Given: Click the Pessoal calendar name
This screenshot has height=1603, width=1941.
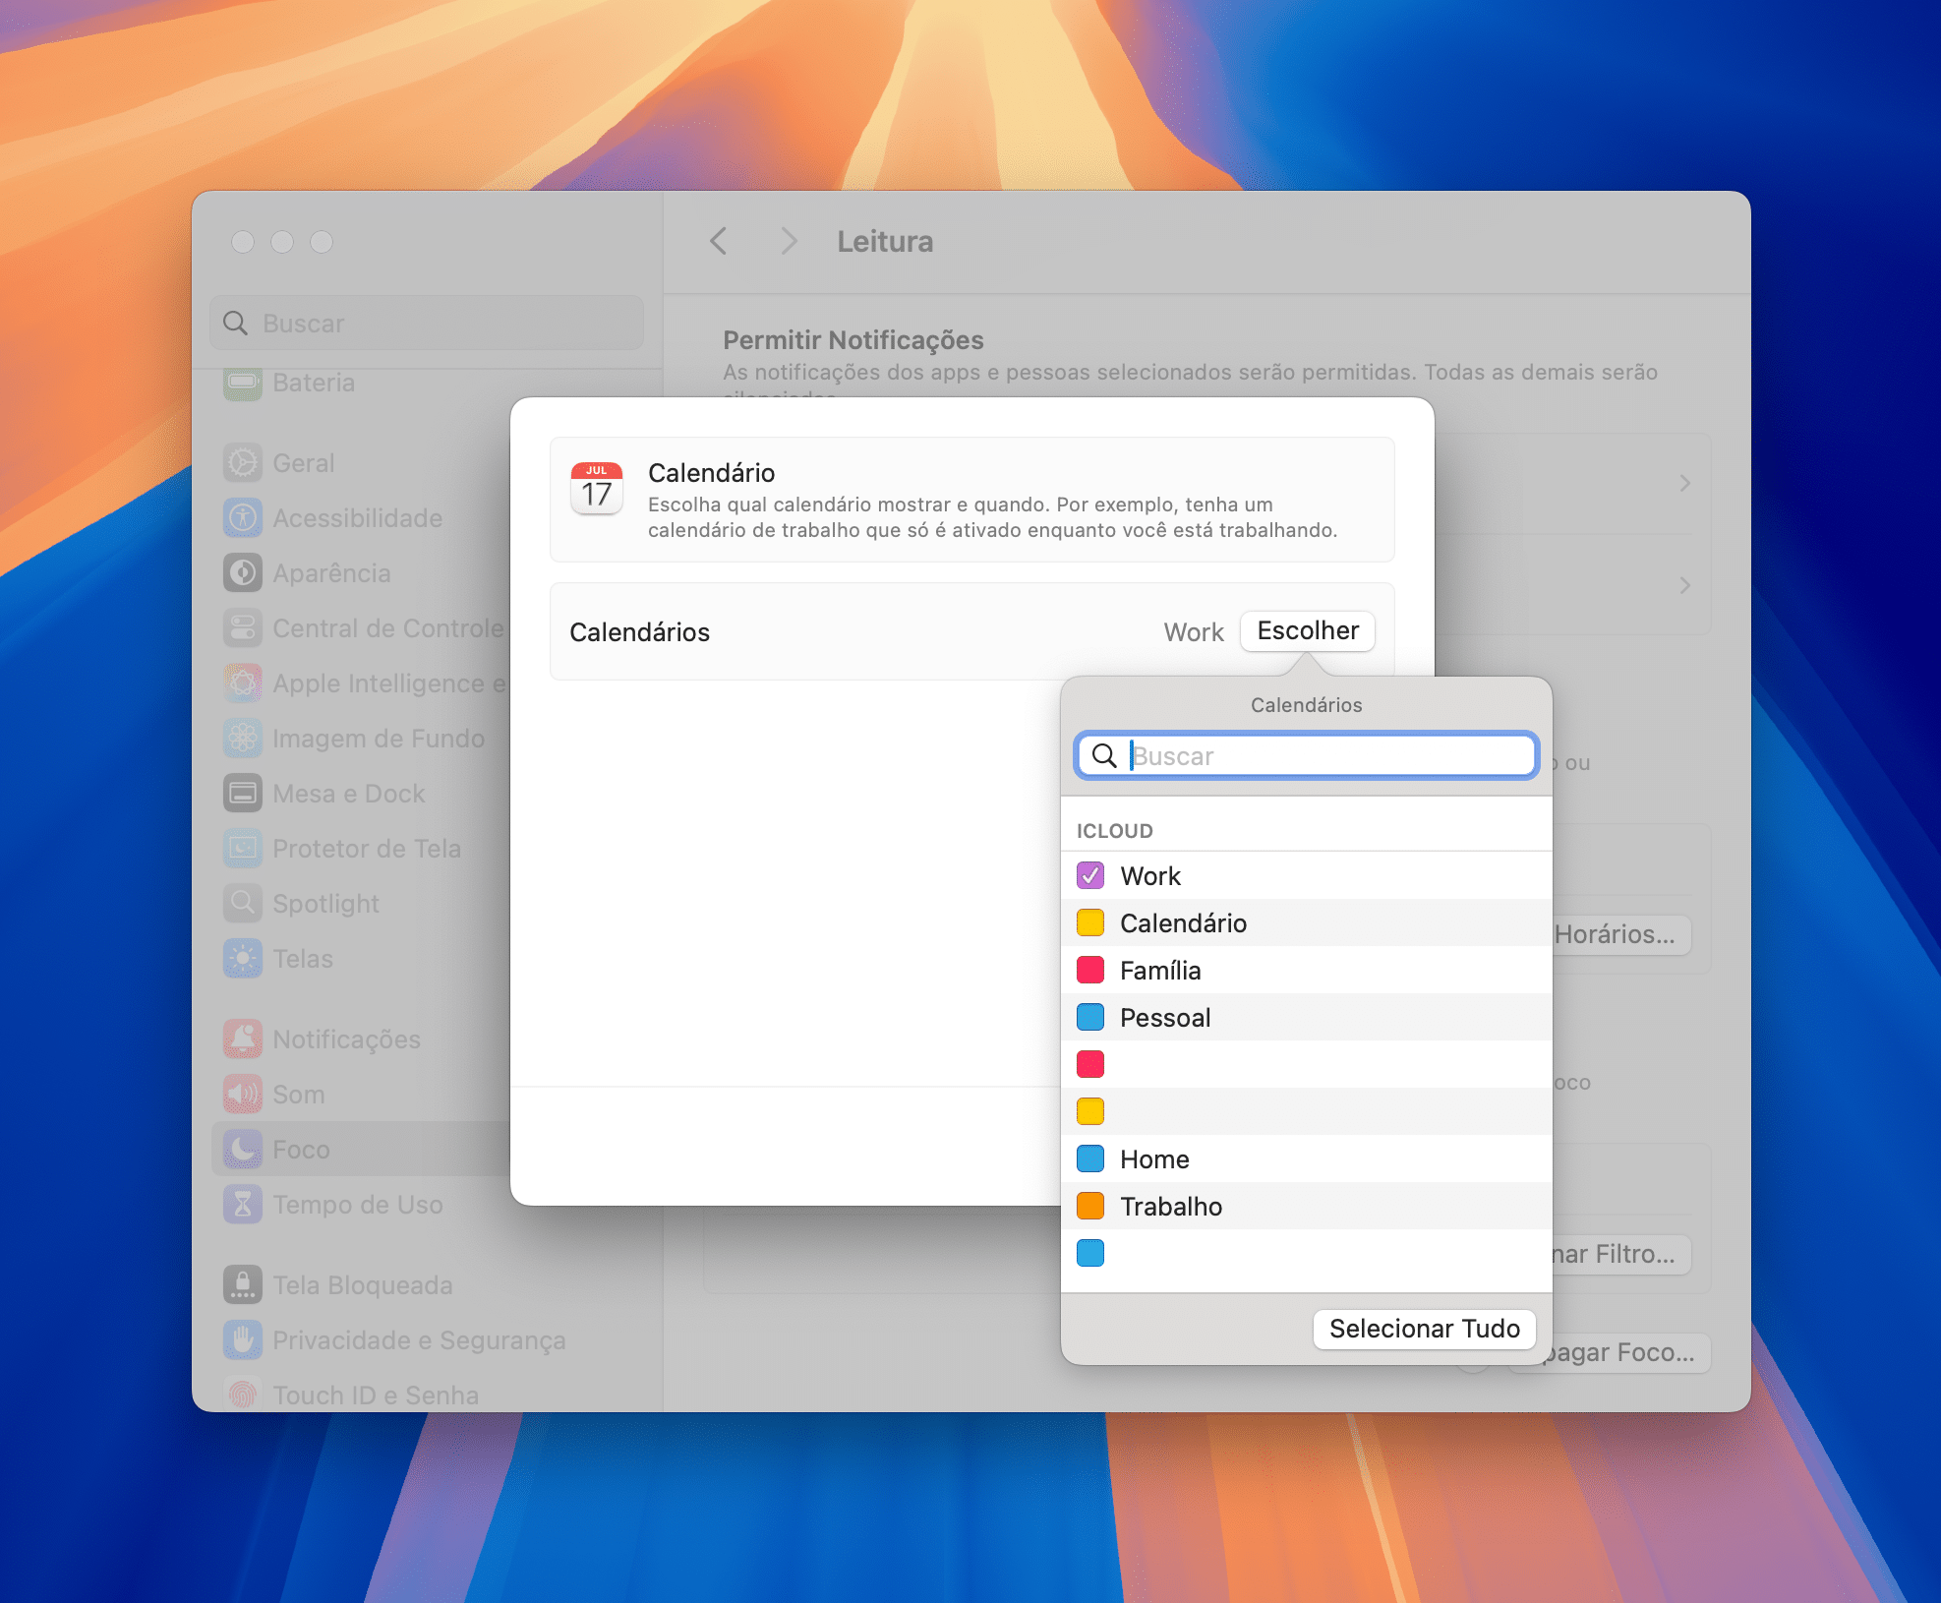Looking at the screenshot, I should (1165, 1017).
